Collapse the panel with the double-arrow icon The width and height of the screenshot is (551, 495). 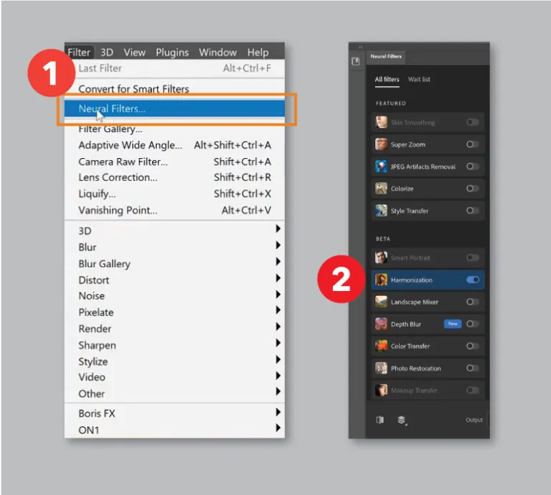[x=361, y=47]
